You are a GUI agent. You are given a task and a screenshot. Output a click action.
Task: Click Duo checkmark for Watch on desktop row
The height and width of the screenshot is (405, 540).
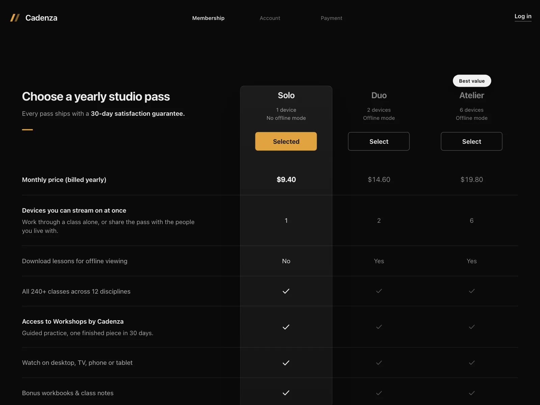(x=379, y=362)
